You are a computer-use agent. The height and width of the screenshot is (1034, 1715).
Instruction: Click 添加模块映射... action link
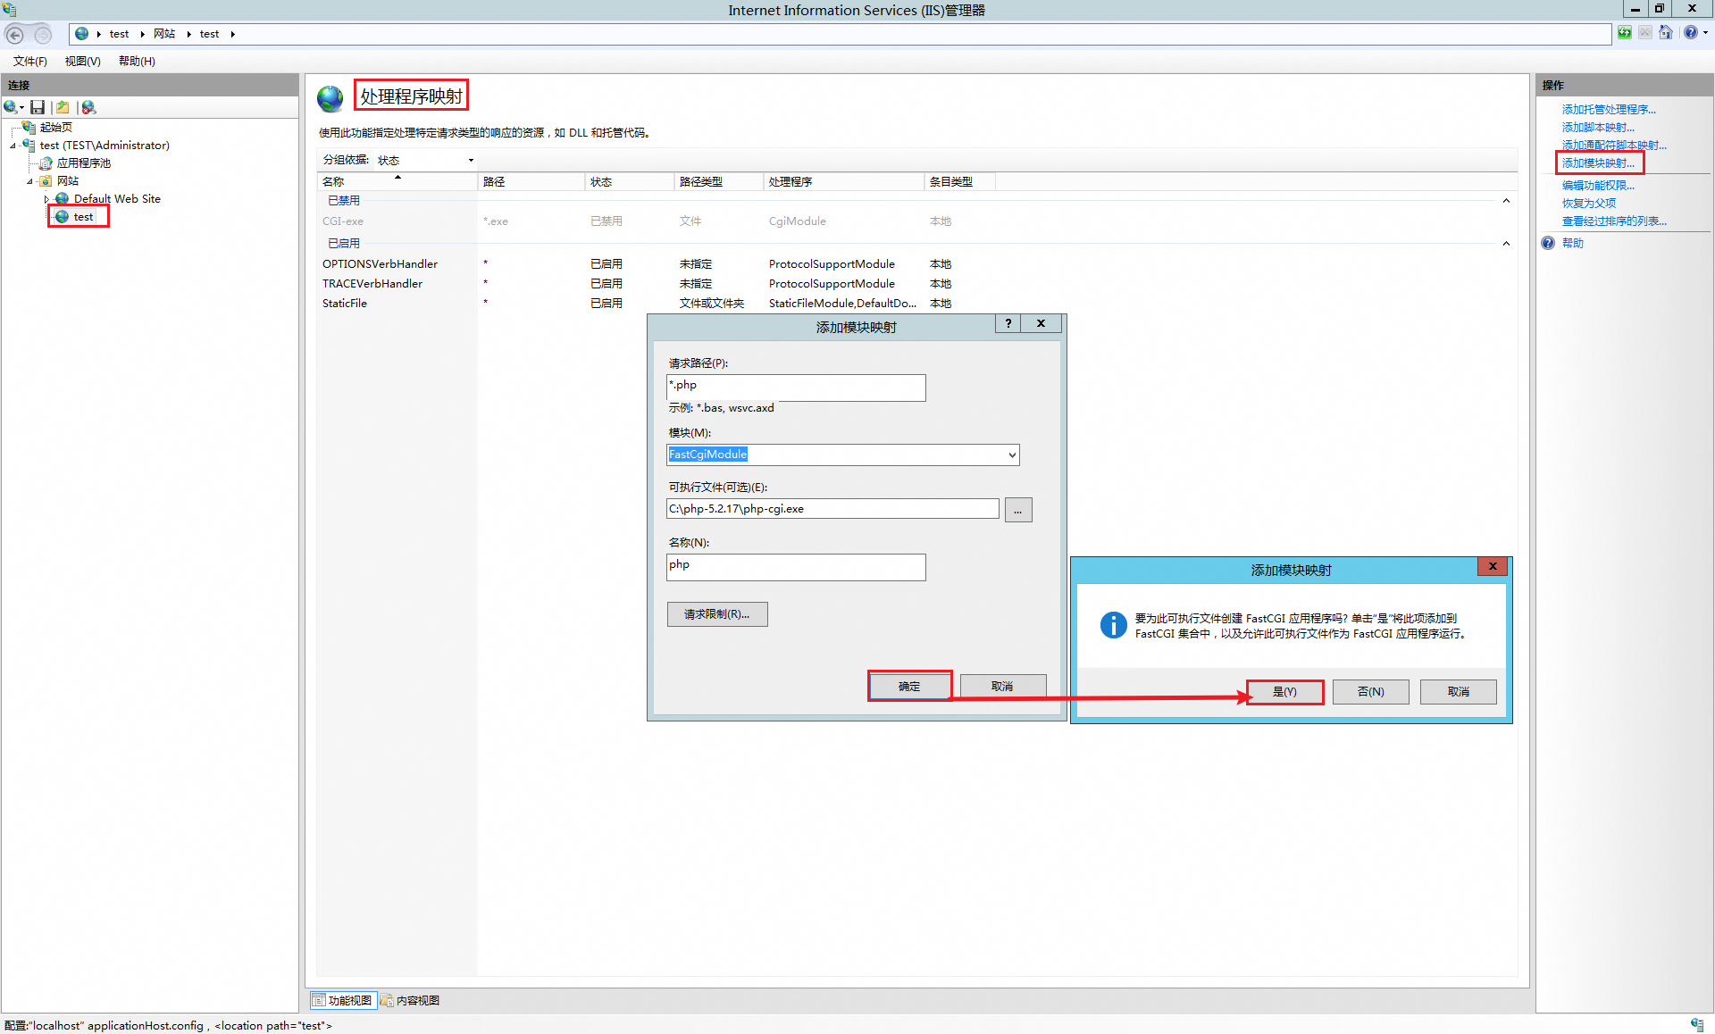pos(1598,163)
